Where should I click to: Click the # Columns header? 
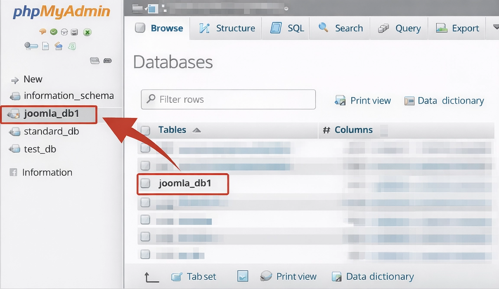click(x=347, y=130)
